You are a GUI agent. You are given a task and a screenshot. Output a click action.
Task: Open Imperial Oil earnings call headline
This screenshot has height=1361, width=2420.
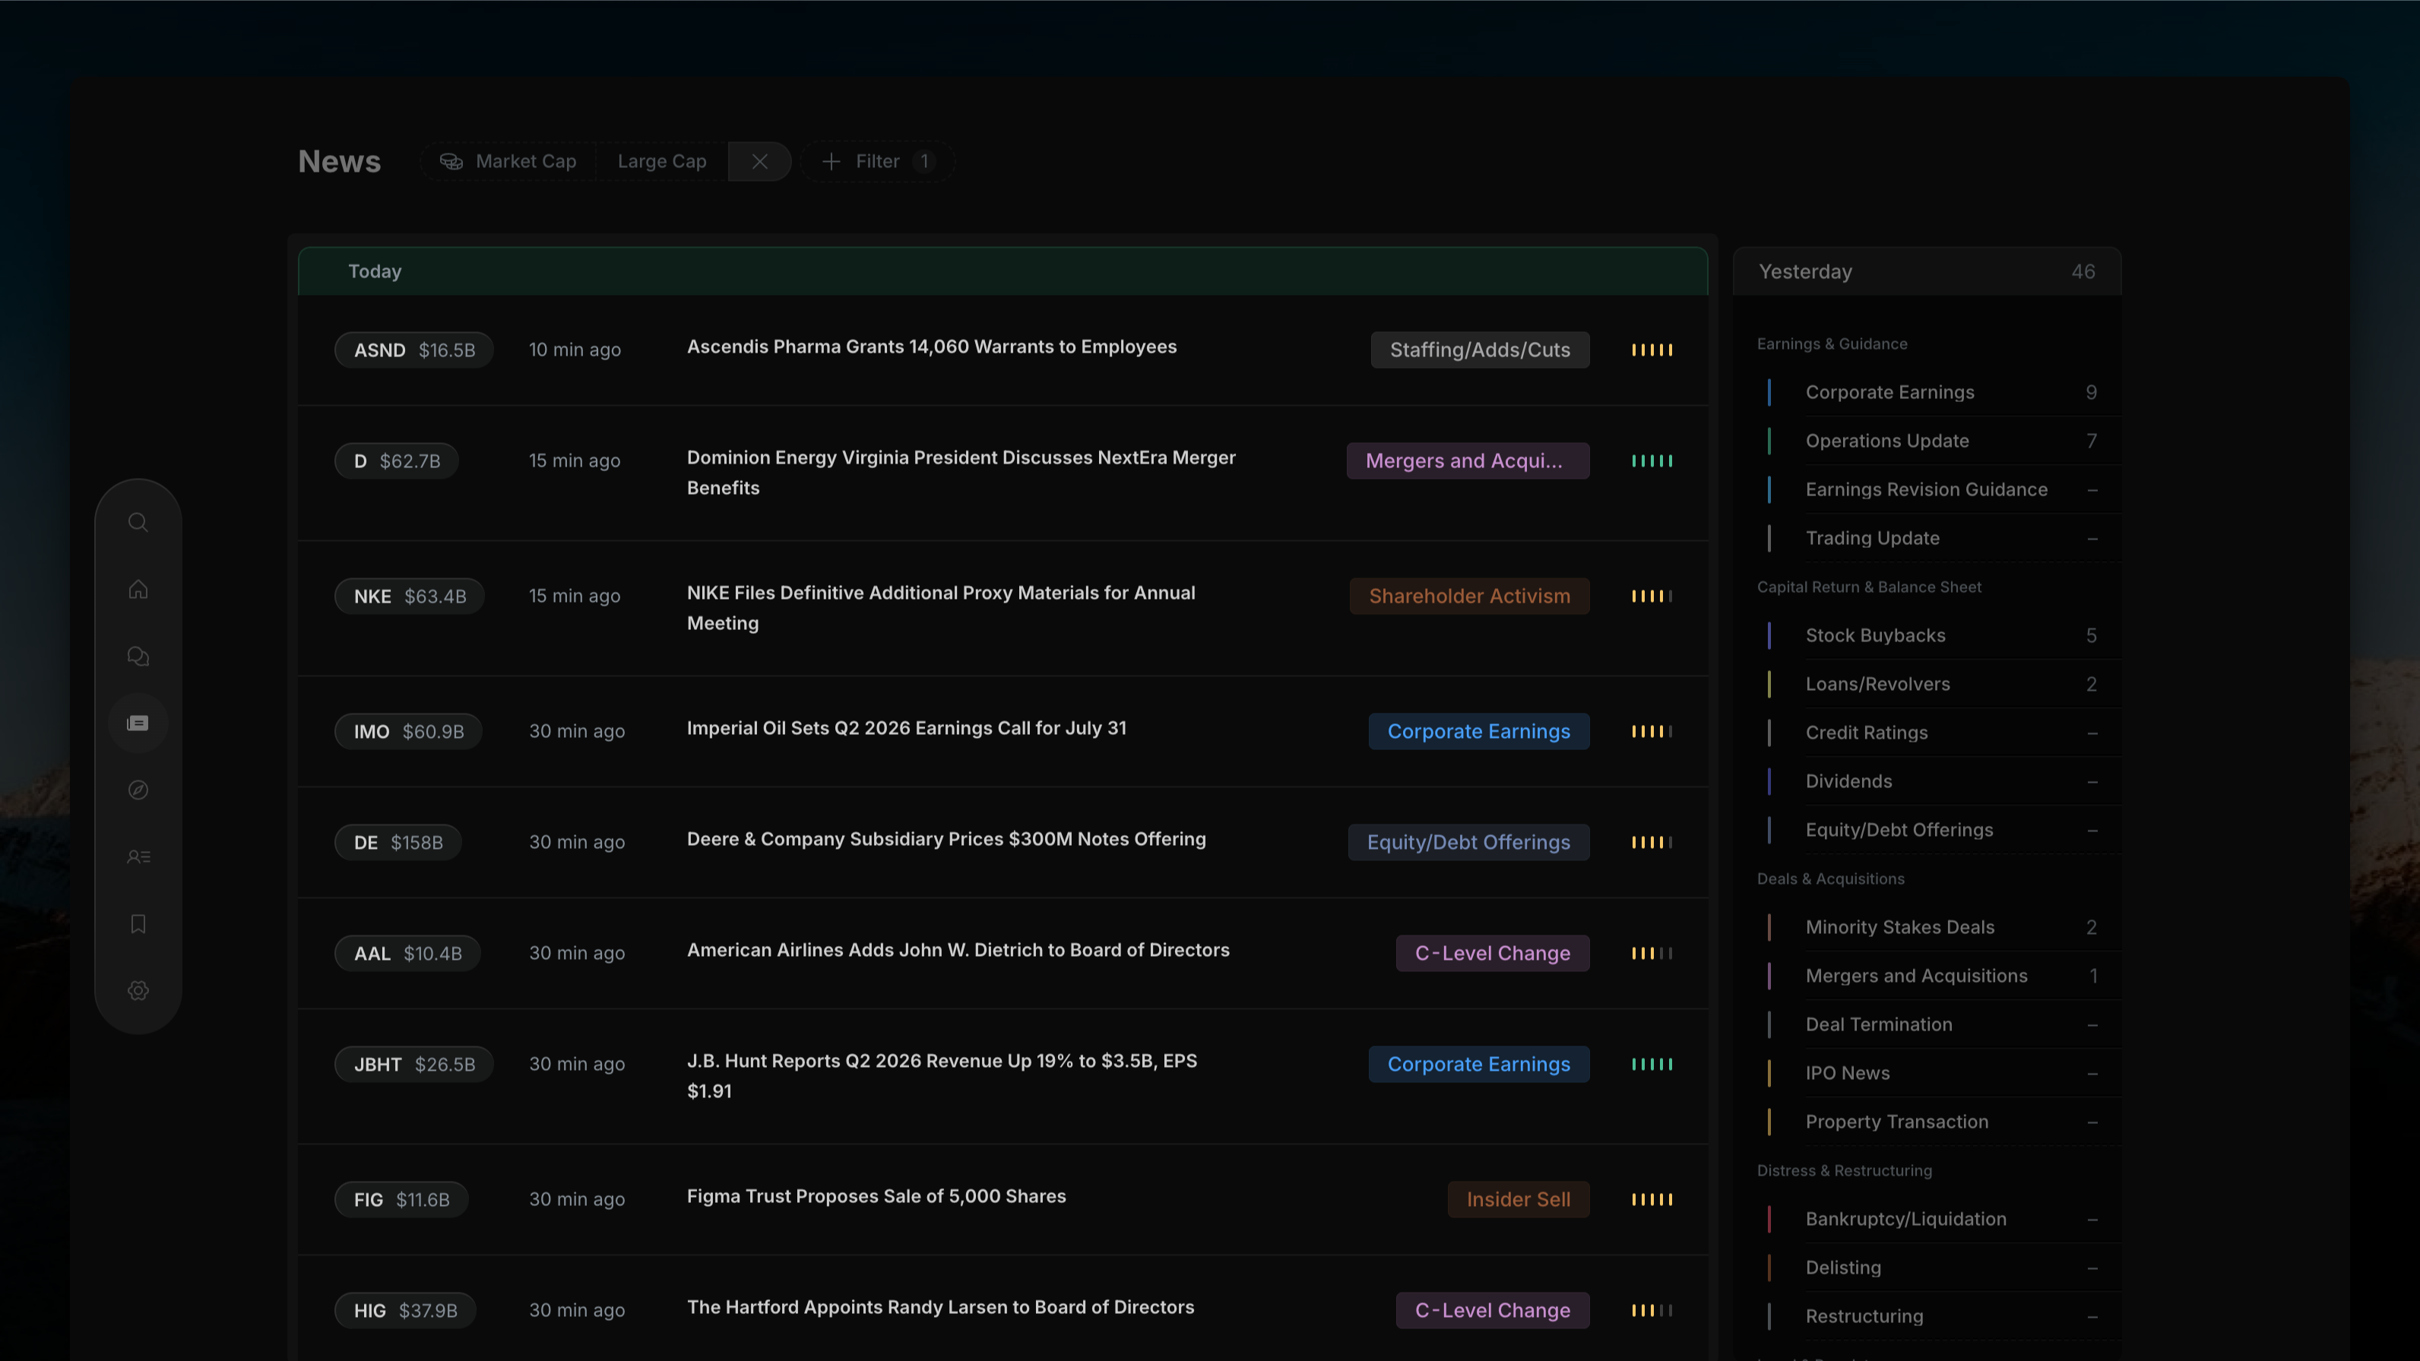pos(906,728)
